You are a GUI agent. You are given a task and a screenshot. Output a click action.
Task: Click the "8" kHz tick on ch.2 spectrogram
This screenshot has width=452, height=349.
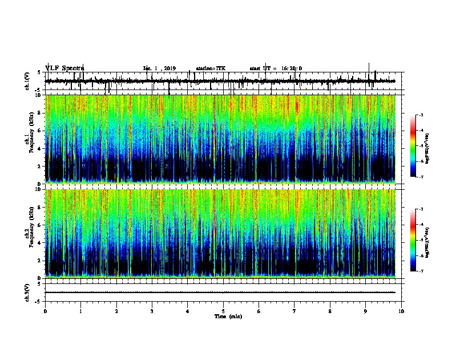(39, 208)
